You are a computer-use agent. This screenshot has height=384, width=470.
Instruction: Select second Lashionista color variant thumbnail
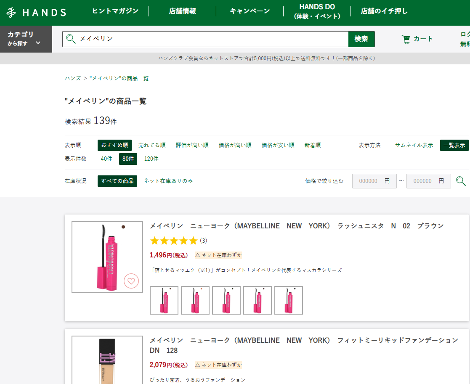pos(195,300)
